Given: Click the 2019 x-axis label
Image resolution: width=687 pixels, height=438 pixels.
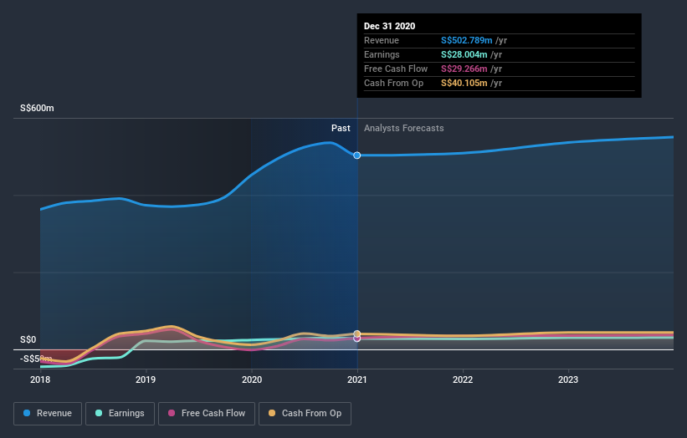Looking at the screenshot, I should (146, 379).
